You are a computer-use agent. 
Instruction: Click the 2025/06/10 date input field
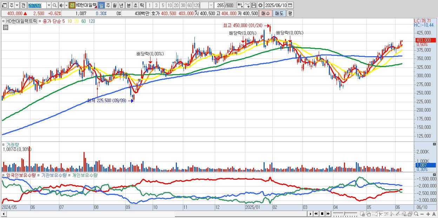(276, 5)
